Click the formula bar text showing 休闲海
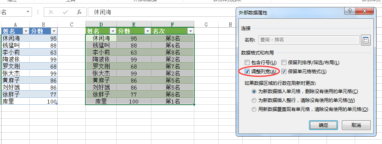 (103, 12)
